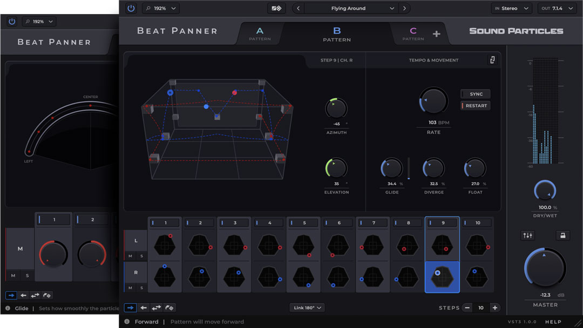Screen dimensions: 583x328
Task: Open the 192% zoom dropdown in front window
Action: coord(161,8)
